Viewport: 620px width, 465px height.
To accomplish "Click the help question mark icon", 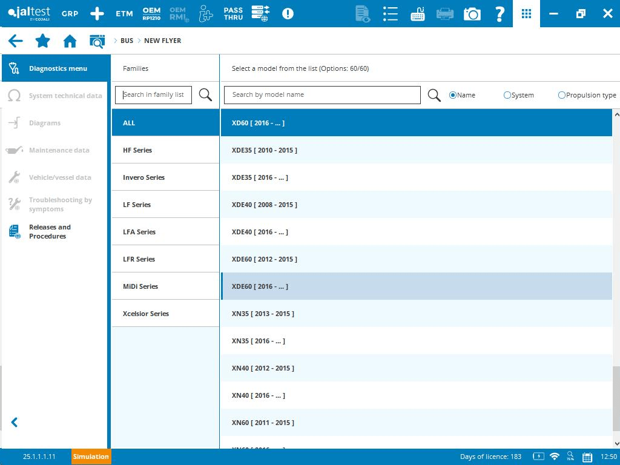I will click(500, 13).
